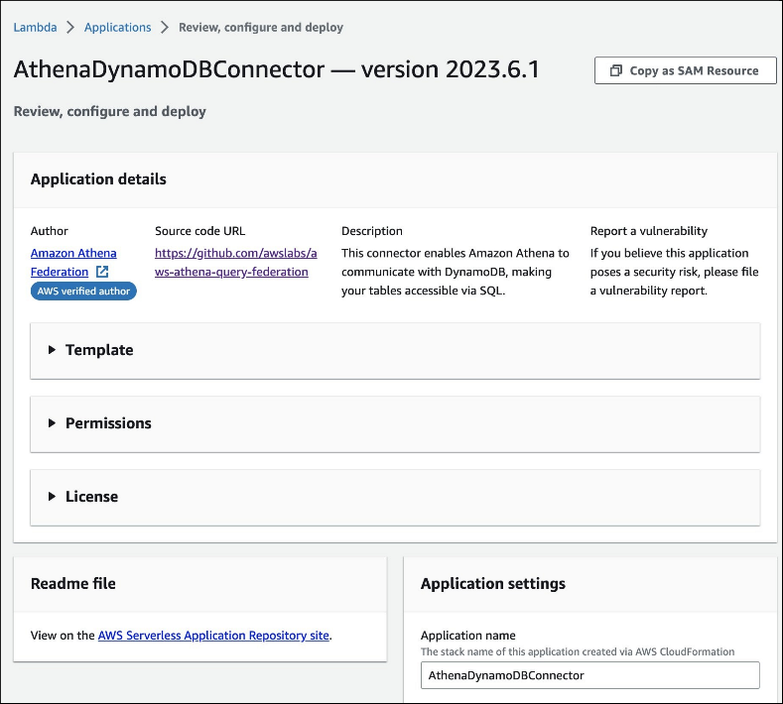This screenshot has width=783, height=704.
Task: Click the AWS verified author badge
Action: pyautogui.click(x=83, y=291)
